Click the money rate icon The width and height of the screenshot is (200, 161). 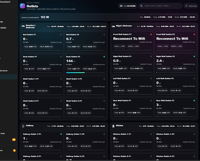(x=121, y=6)
